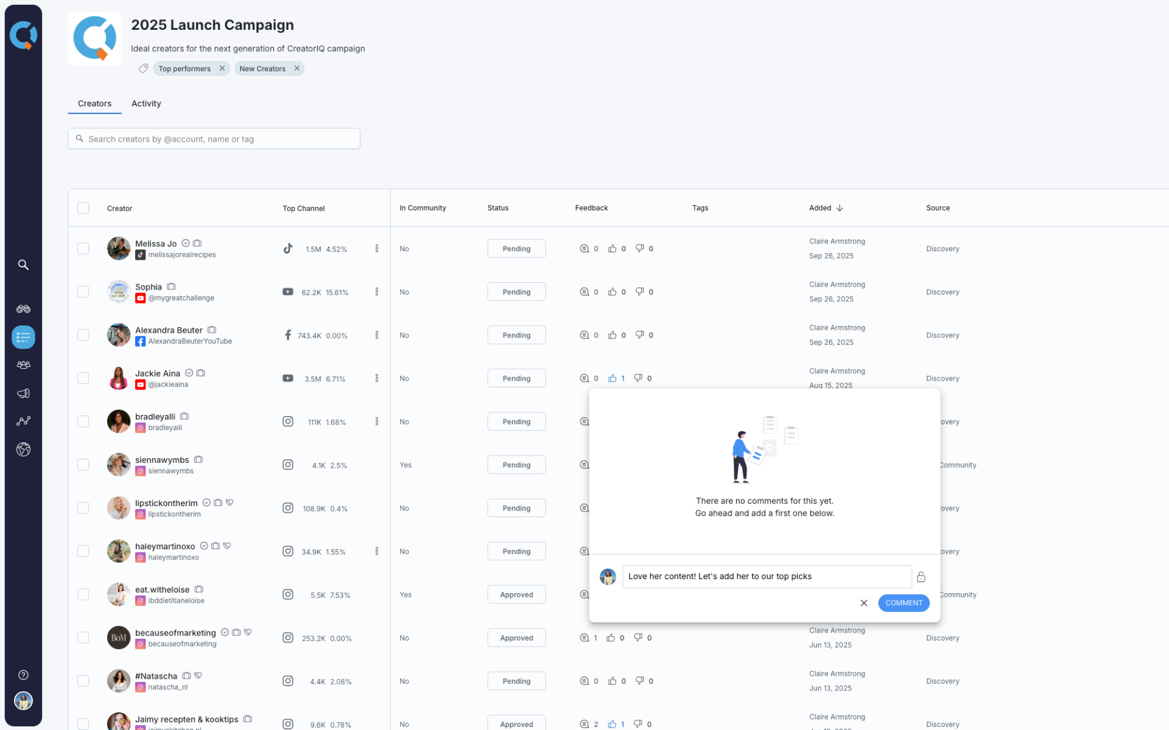Switch to the Activity tab
The height and width of the screenshot is (730, 1169).
click(x=146, y=103)
